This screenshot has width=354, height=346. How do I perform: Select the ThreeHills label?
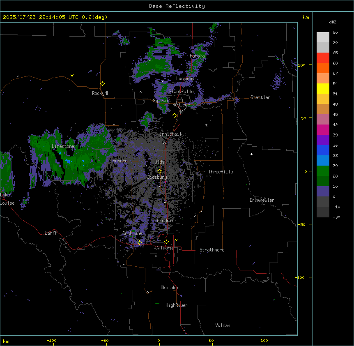tap(221, 172)
